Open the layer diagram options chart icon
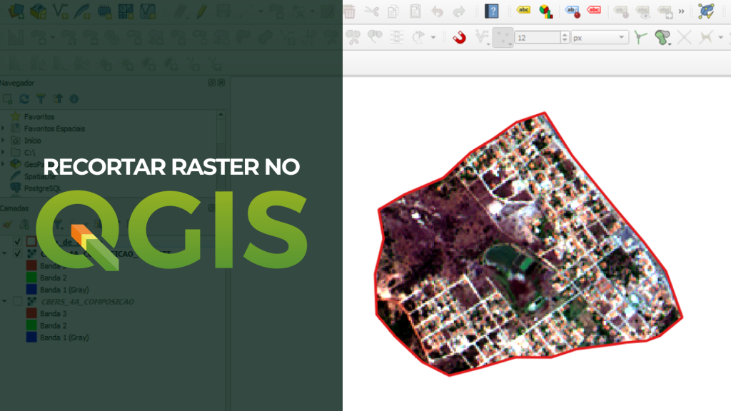Screen dimensions: 731x411 point(545,11)
